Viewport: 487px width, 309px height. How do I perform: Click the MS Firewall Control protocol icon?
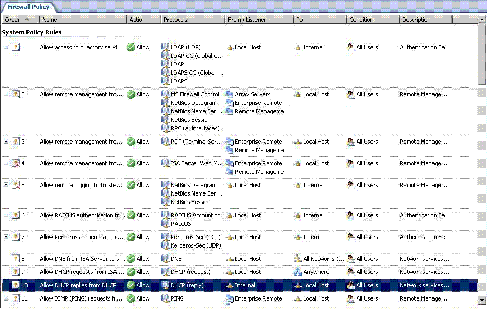pos(165,94)
